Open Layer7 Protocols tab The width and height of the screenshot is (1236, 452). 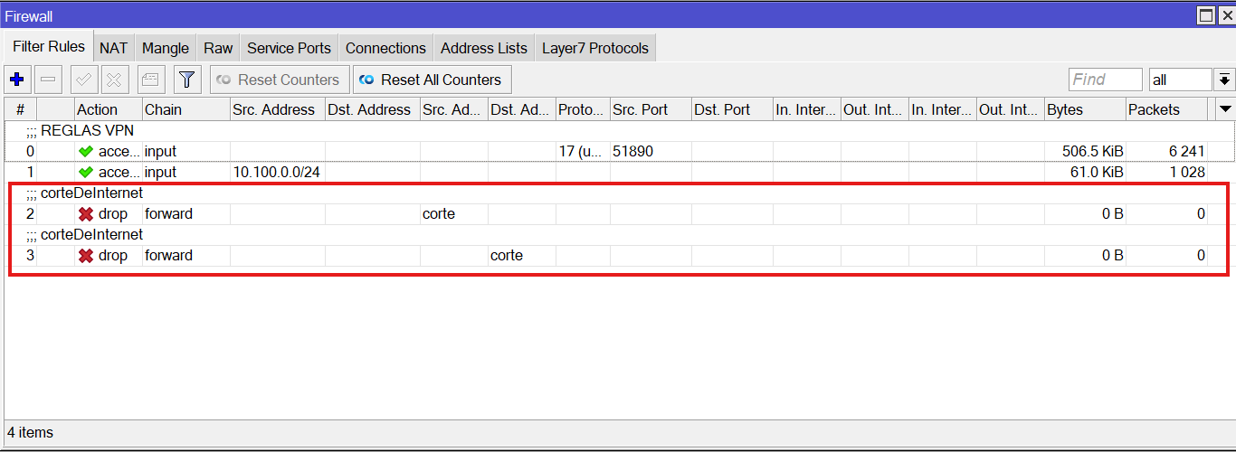(595, 48)
